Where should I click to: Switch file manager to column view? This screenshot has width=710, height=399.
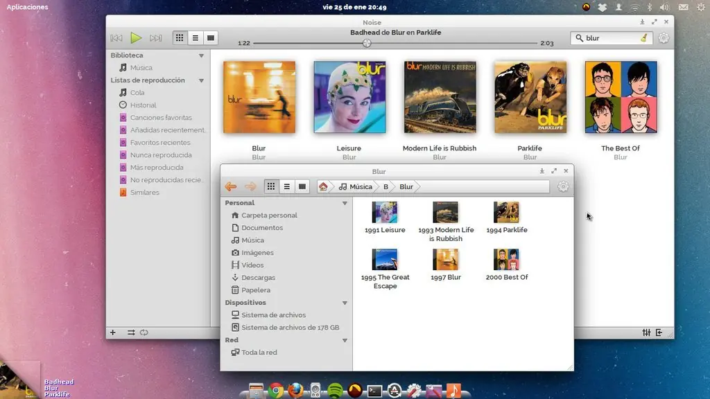tap(302, 186)
